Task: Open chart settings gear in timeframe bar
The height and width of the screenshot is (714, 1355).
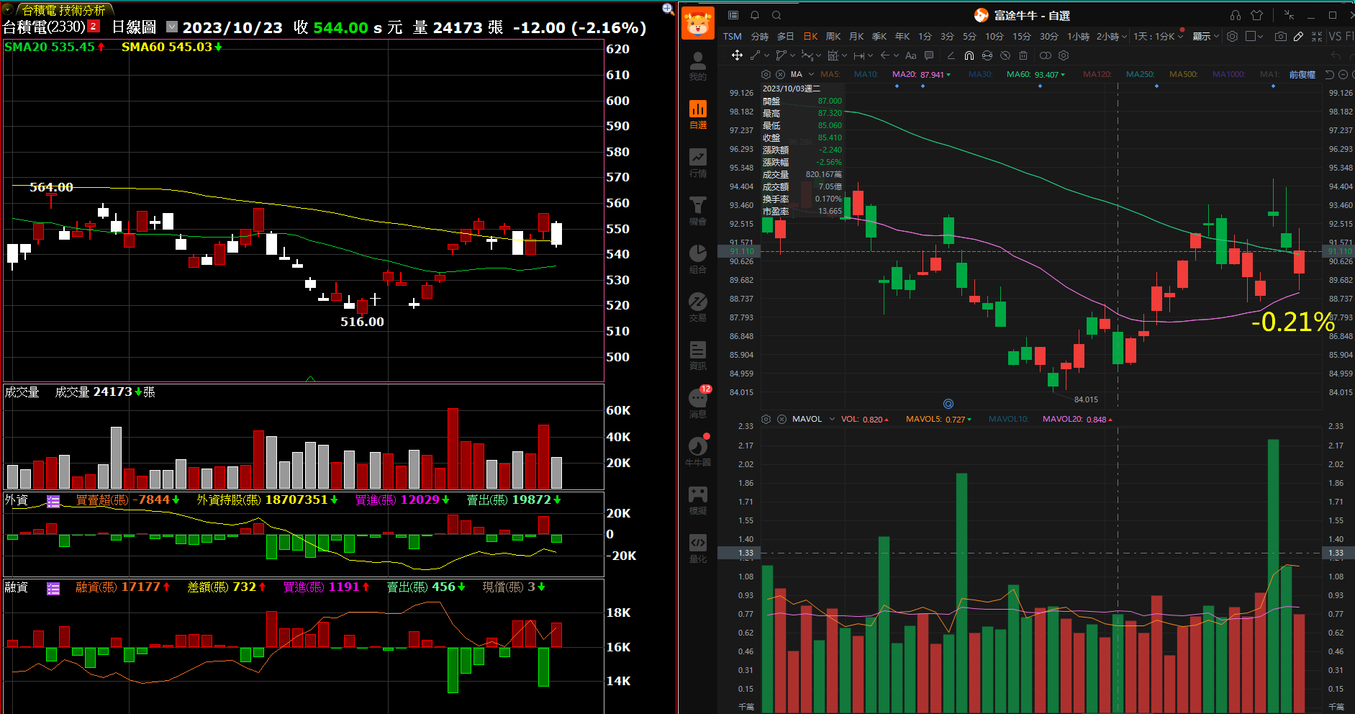Action: coord(1233,36)
